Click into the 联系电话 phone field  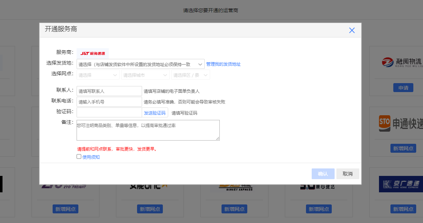(109, 102)
